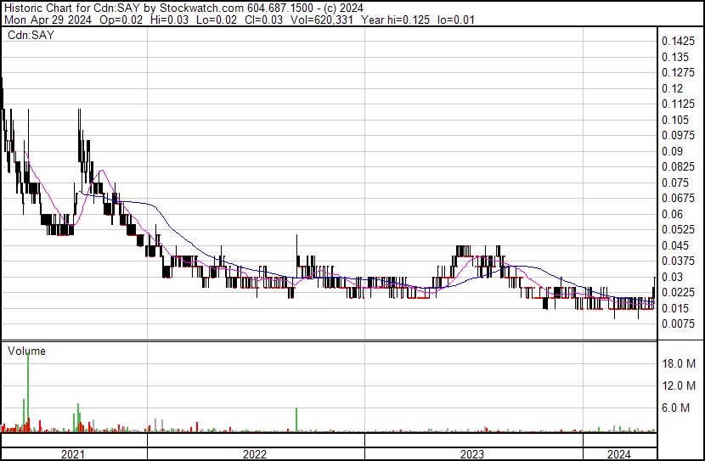
Task: Click the Mon Apr 29 2024 date in header
Action: [x=48, y=20]
